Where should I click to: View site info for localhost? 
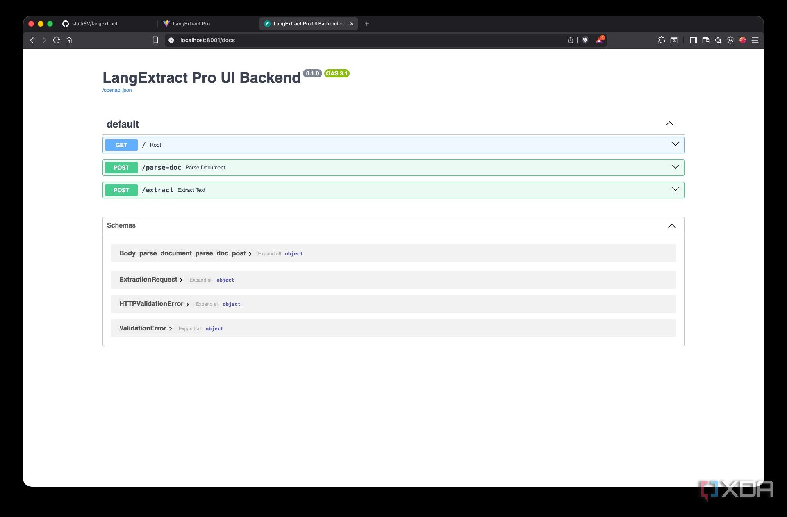click(171, 40)
